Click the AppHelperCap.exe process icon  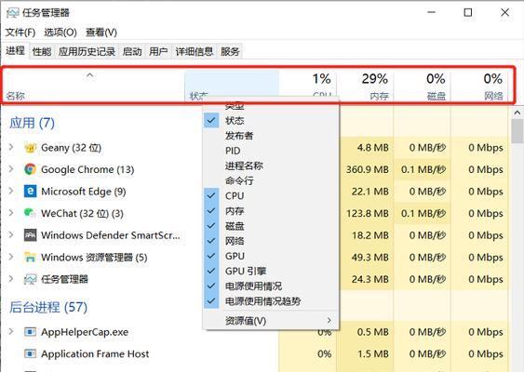coord(30,332)
